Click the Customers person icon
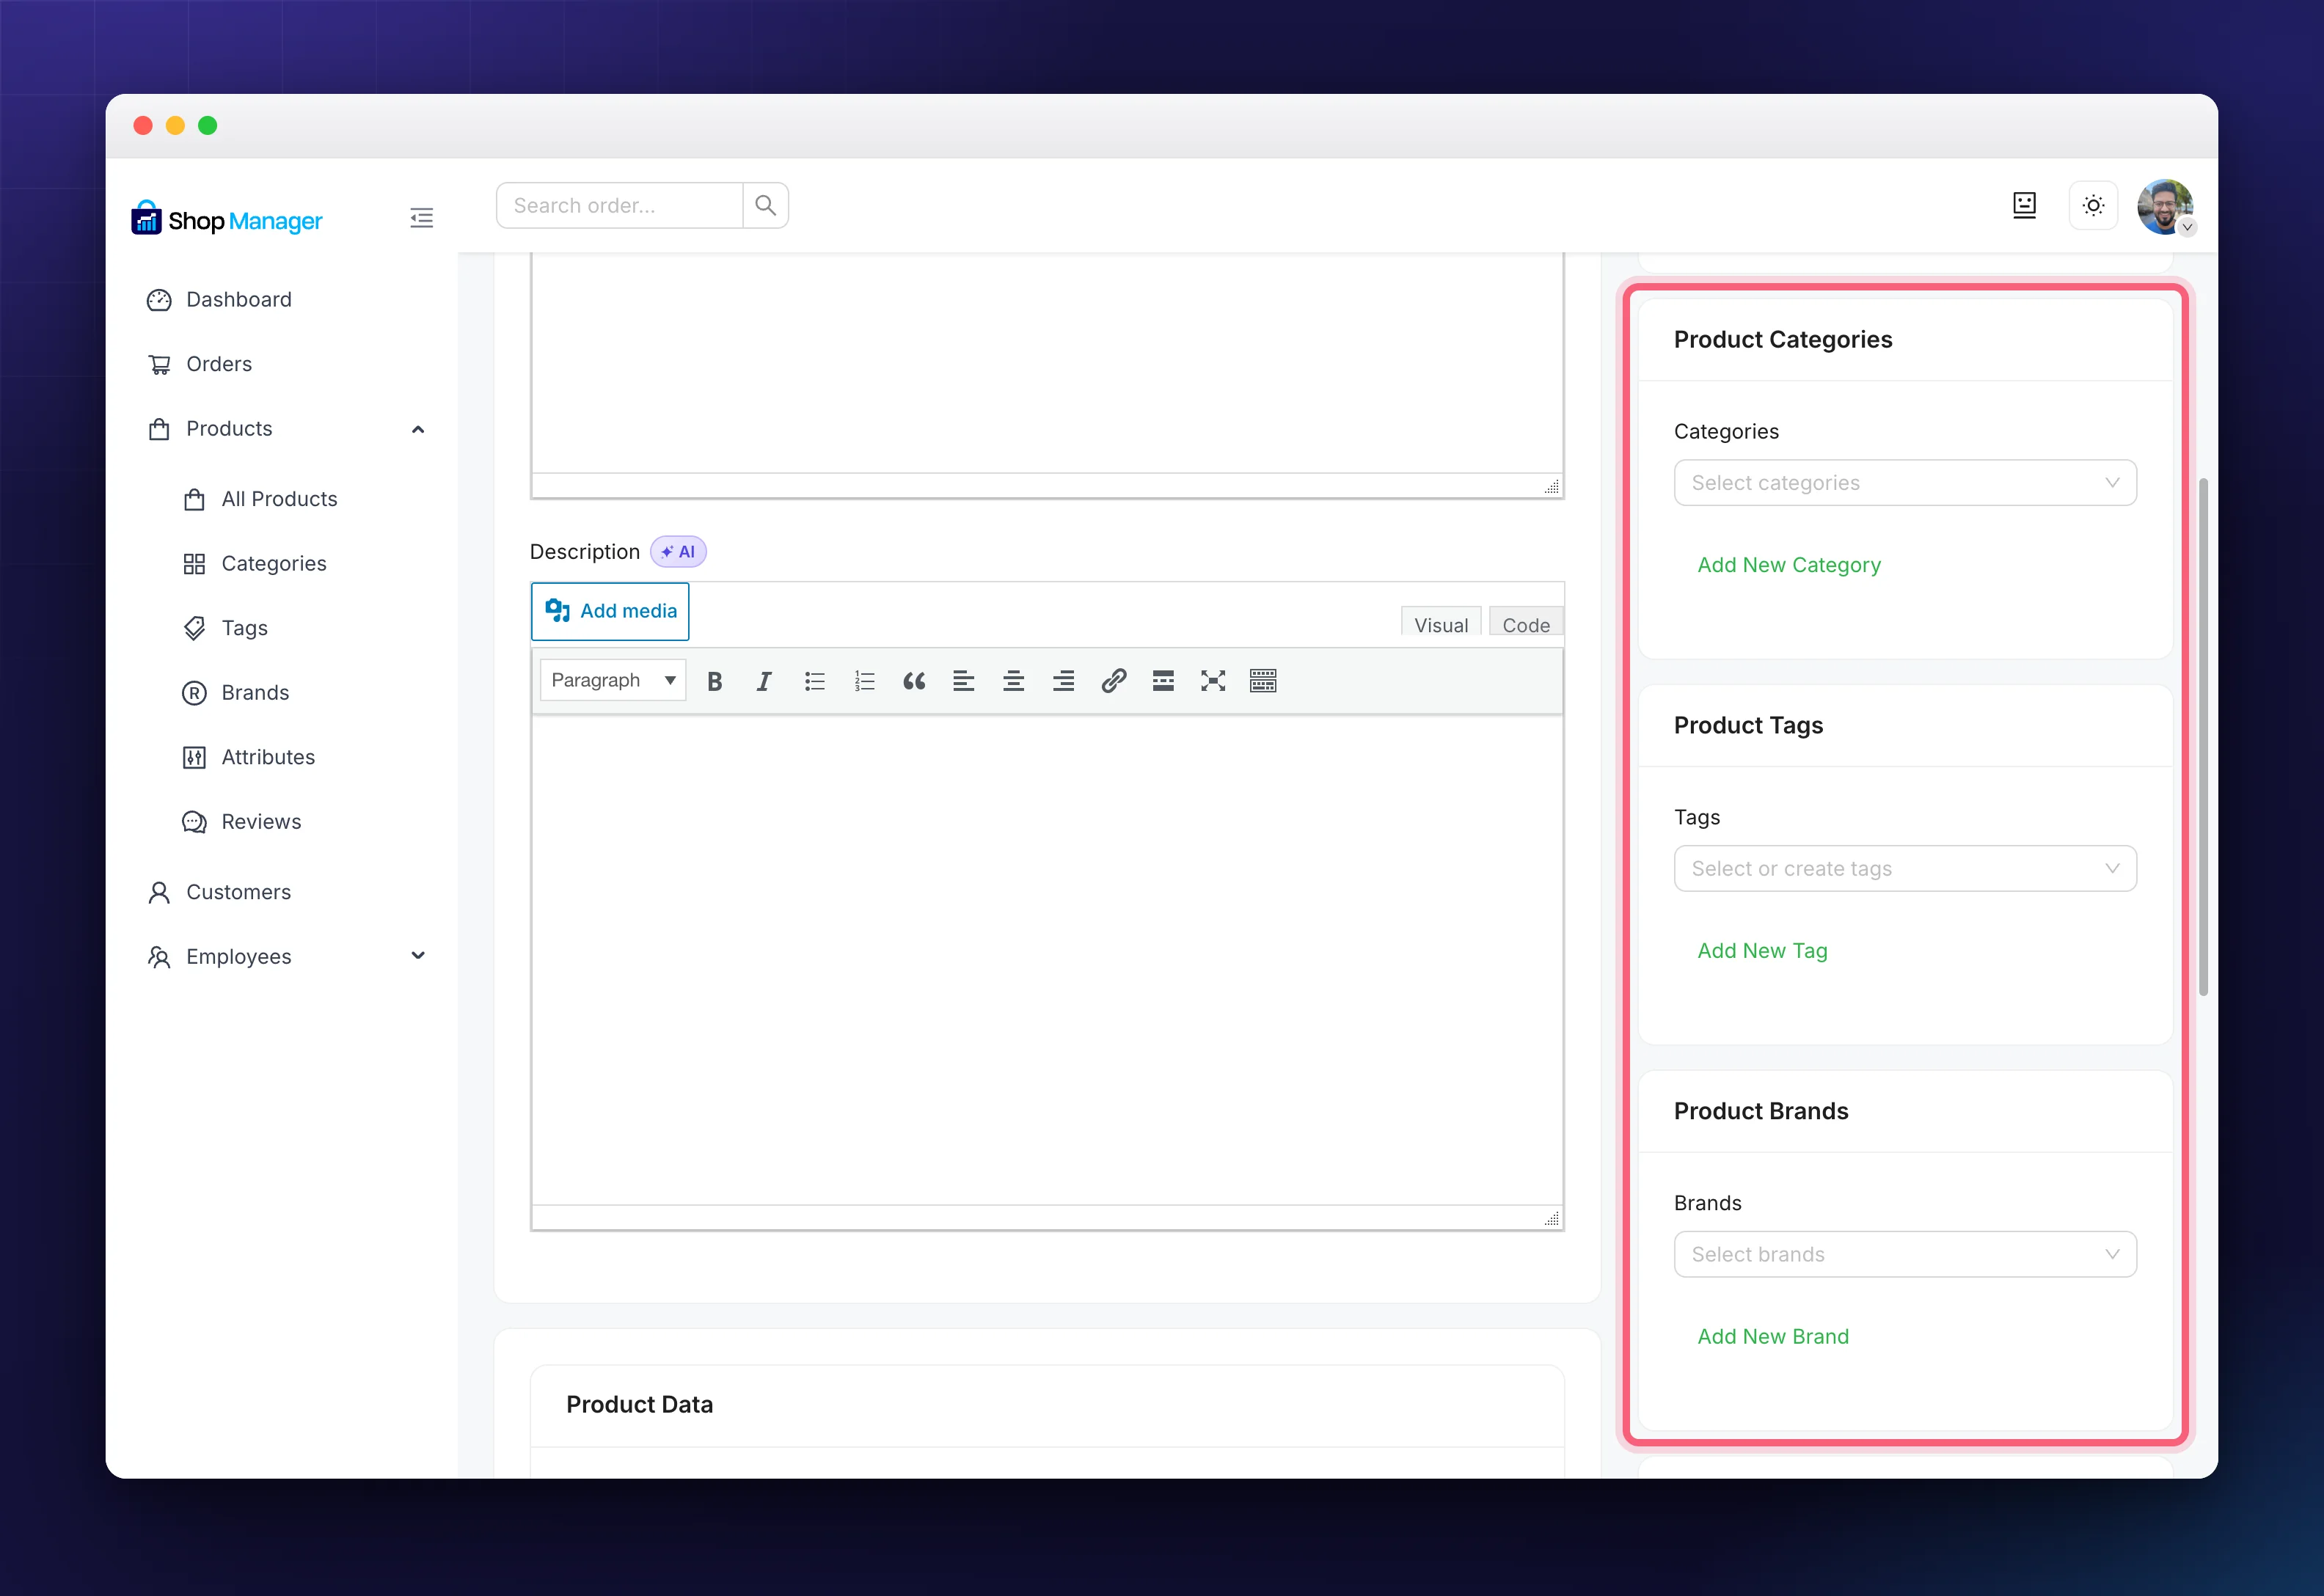 pos(159,892)
